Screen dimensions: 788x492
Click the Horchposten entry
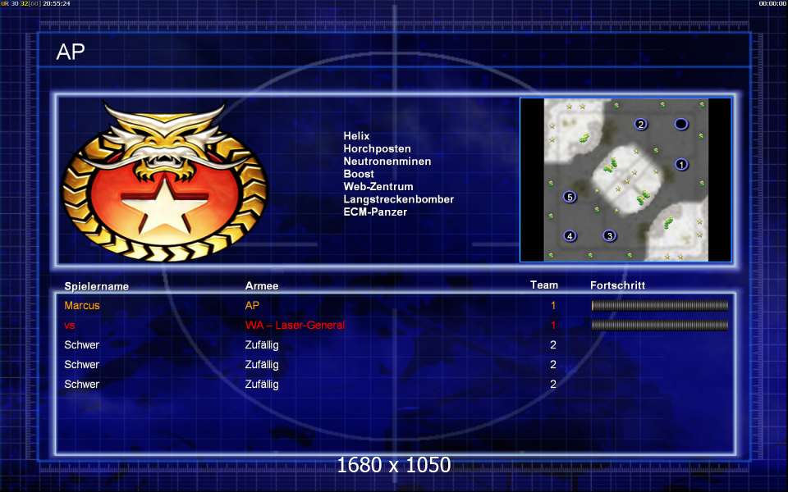[377, 148]
